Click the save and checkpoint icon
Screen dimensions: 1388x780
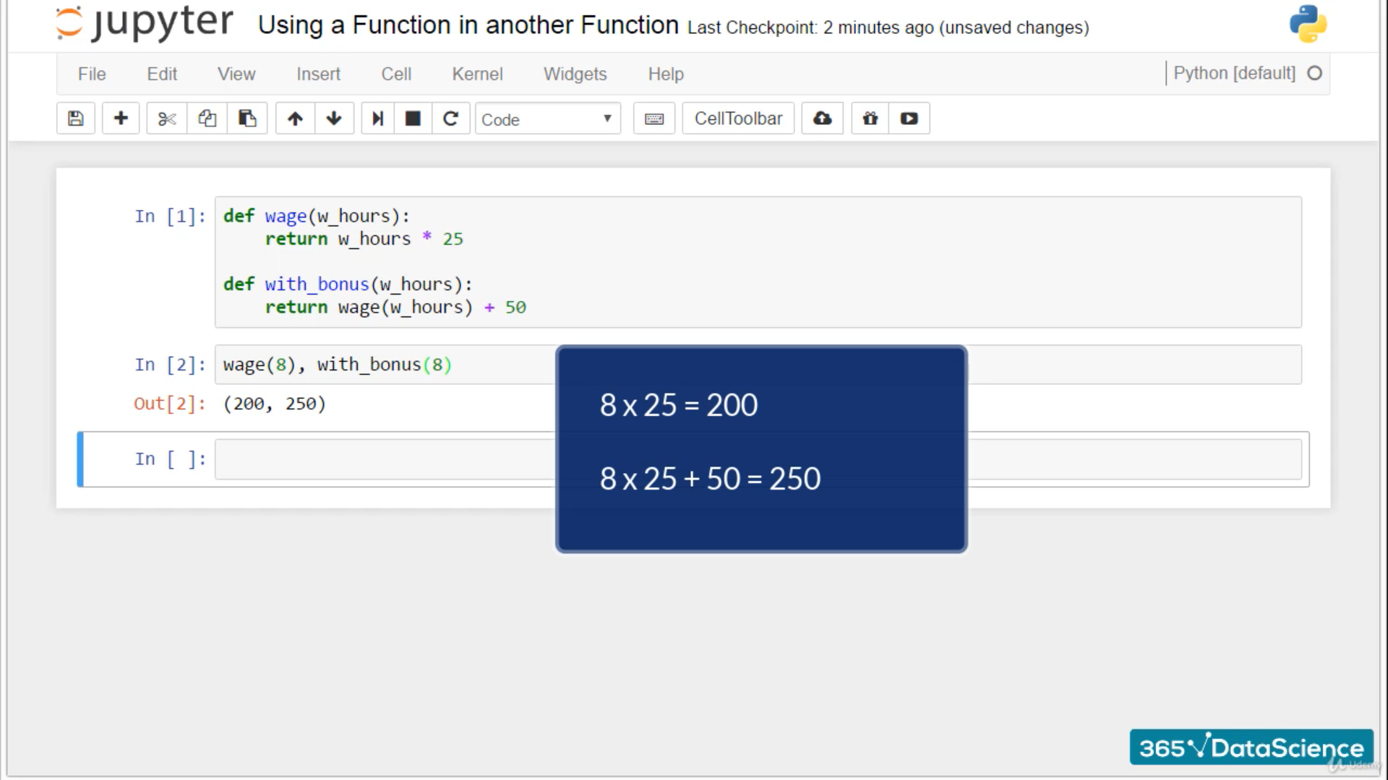pyautogui.click(x=76, y=118)
